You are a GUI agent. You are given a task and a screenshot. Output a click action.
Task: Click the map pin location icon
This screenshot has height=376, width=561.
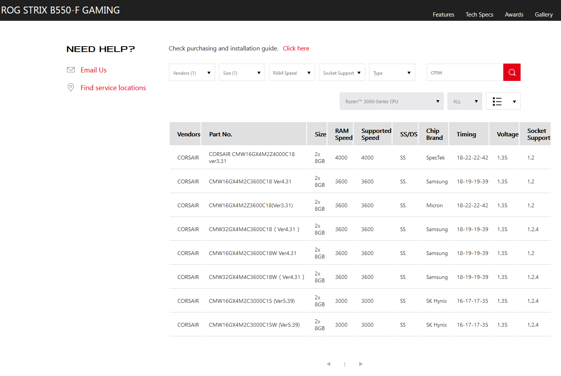(71, 87)
